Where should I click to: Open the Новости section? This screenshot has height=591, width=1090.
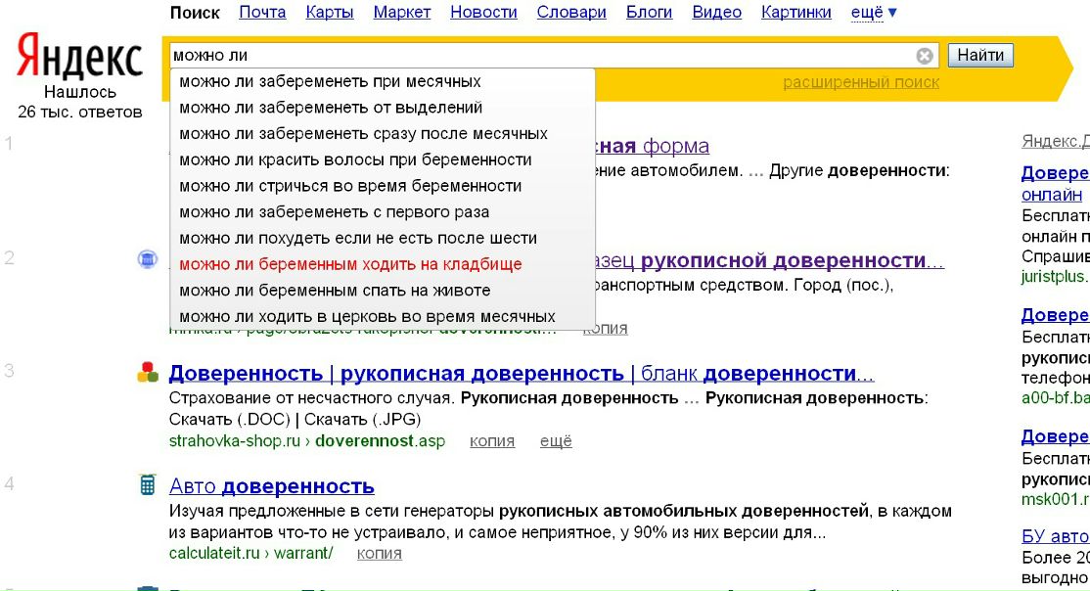[x=483, y=13]
